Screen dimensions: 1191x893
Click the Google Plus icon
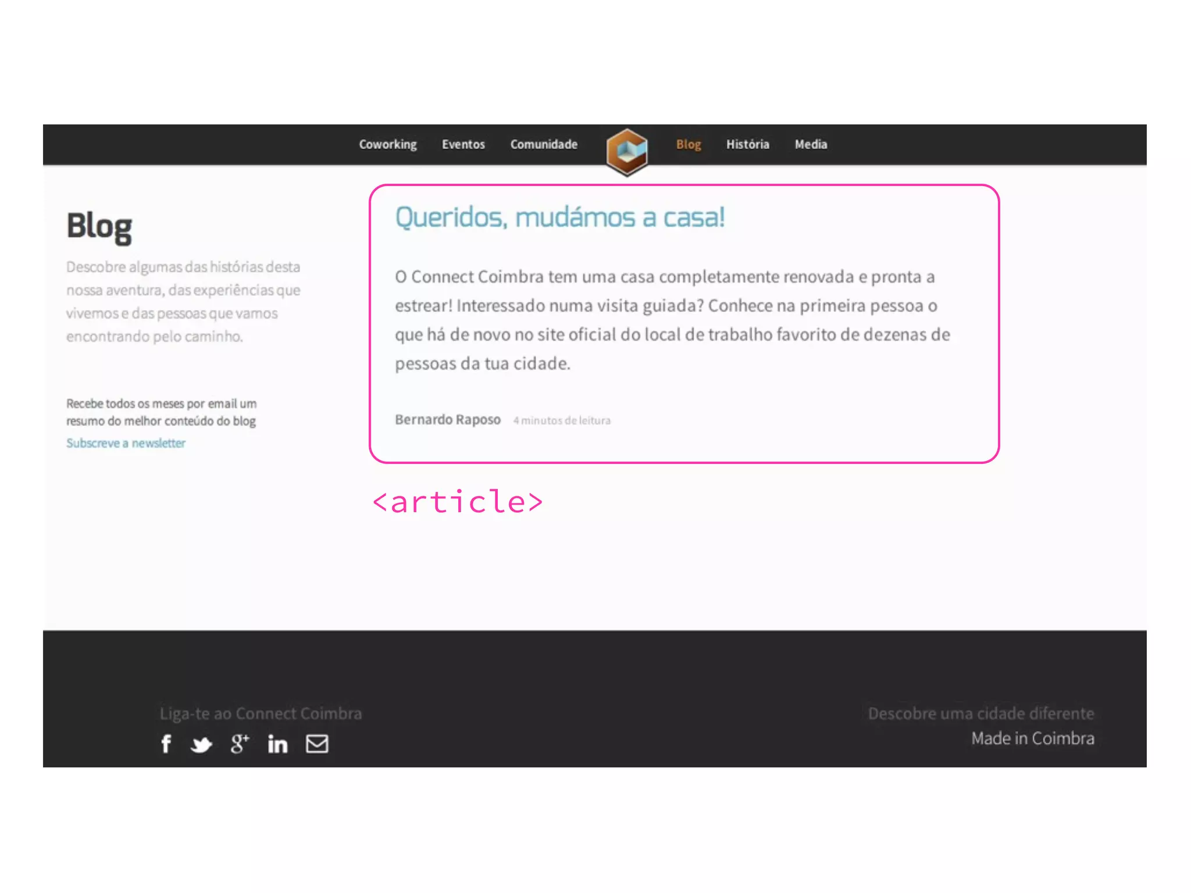239,744
